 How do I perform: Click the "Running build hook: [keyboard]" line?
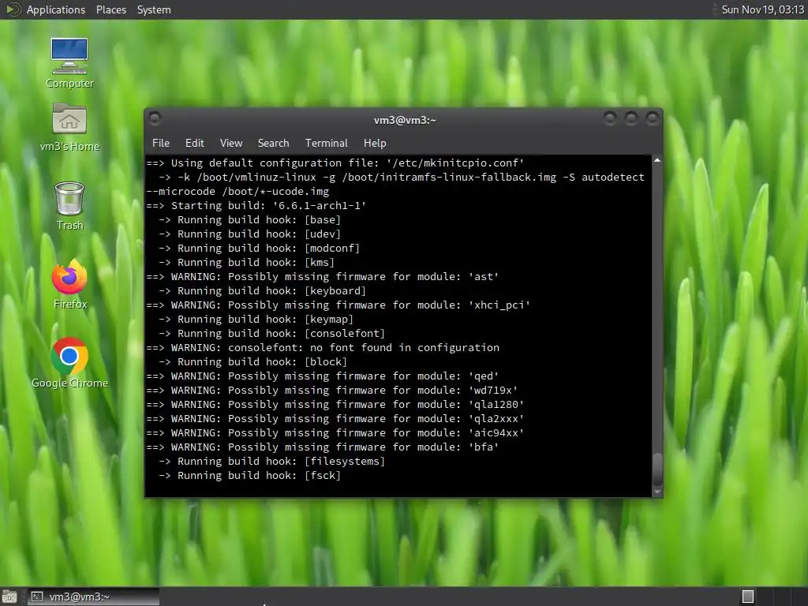tap(262, 291)
